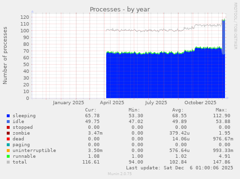Click the 'zombie' legend label
Screen dimensions: 240x179
pos(21,133)
